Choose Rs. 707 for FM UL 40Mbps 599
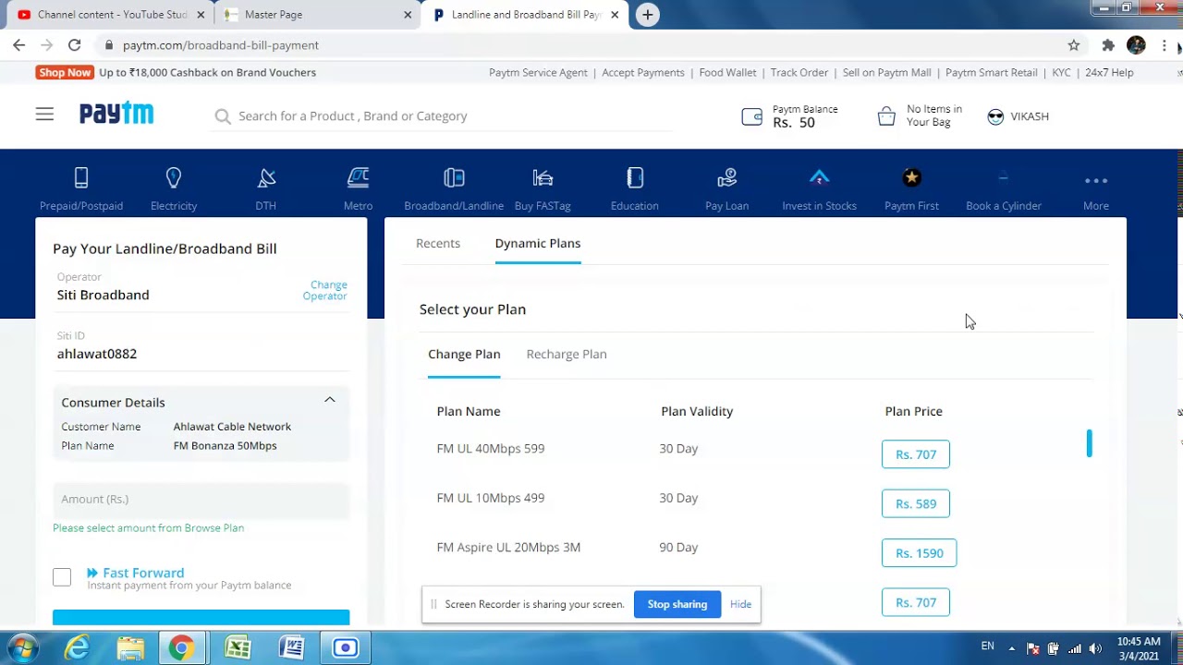 916,454
